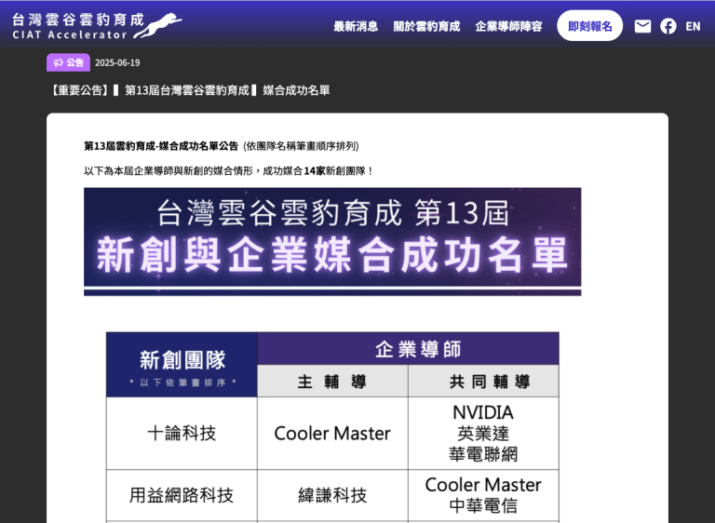Click the CIAT Accelerator leopard logo
Screen dimensions: 715x523
pyautogui.click(x=97, y=25)
